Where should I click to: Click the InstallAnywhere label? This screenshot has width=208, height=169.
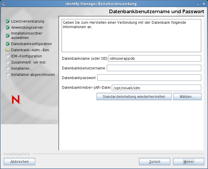click(x=17, y=154)
